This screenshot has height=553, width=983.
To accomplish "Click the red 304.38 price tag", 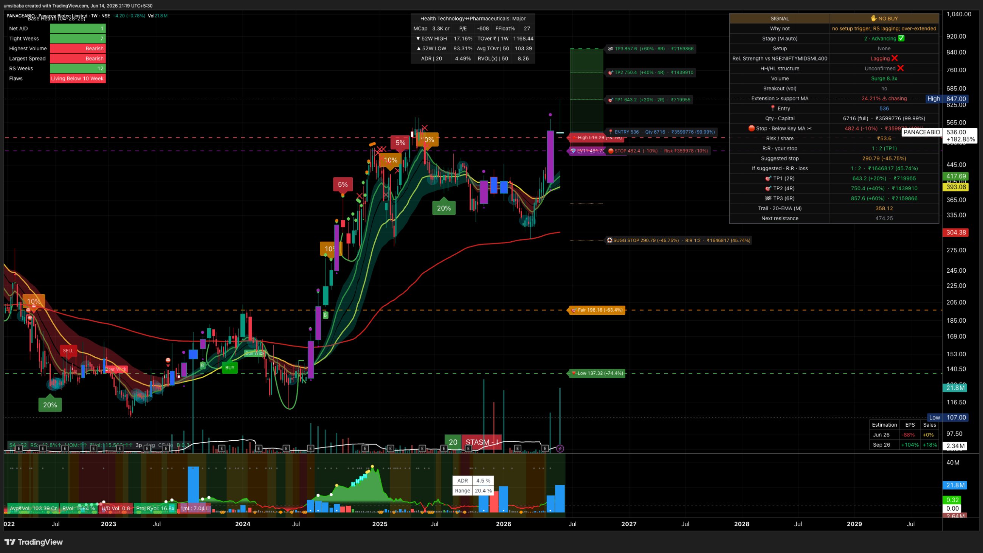I will point(955,232).
